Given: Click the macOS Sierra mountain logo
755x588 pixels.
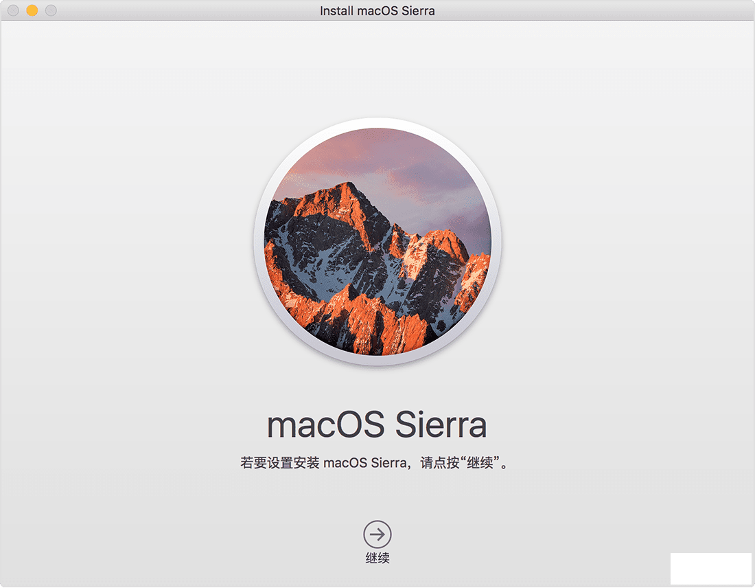Looking at the screenshot, I should click(377, 242).
